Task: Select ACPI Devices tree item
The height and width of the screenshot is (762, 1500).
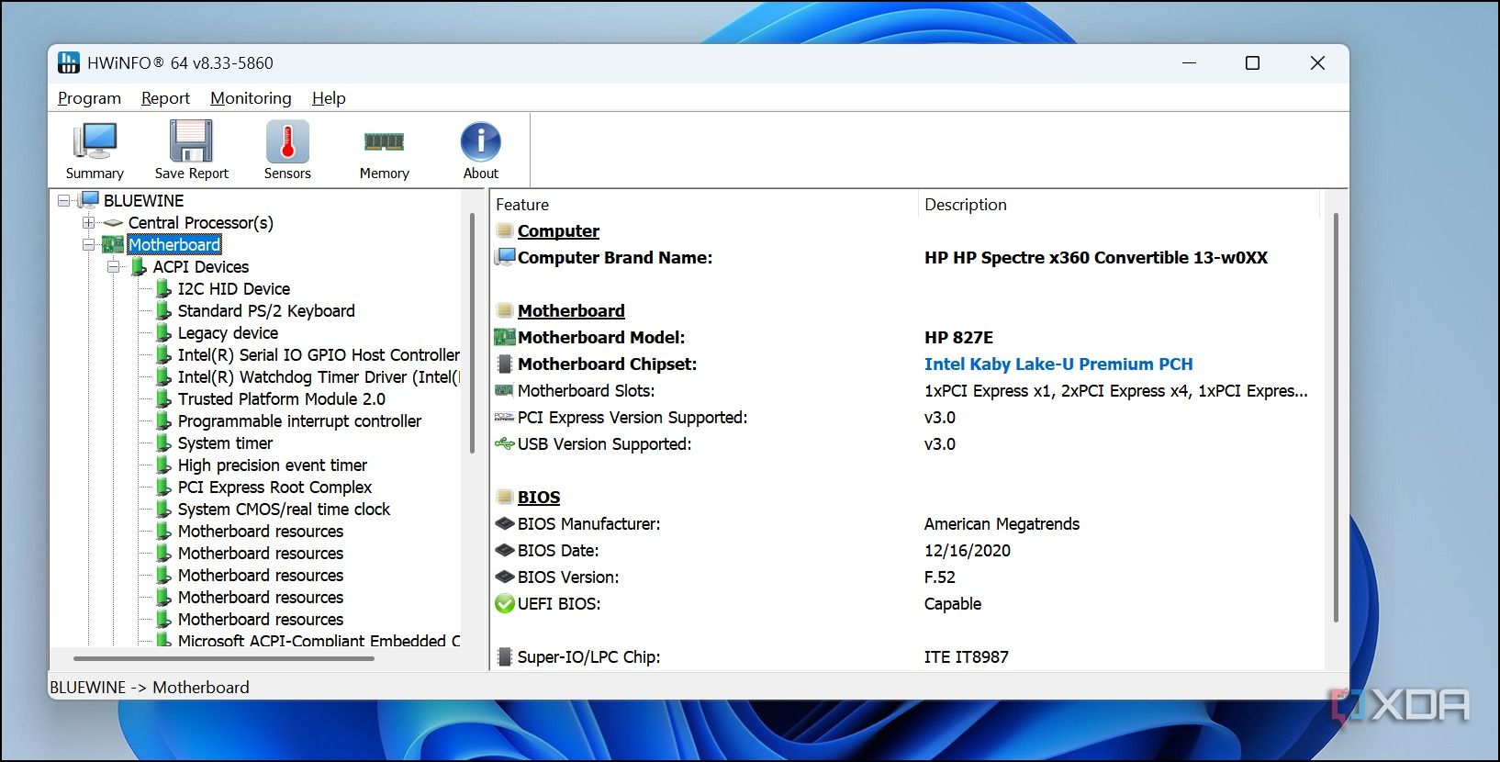Action: [200, 266]
